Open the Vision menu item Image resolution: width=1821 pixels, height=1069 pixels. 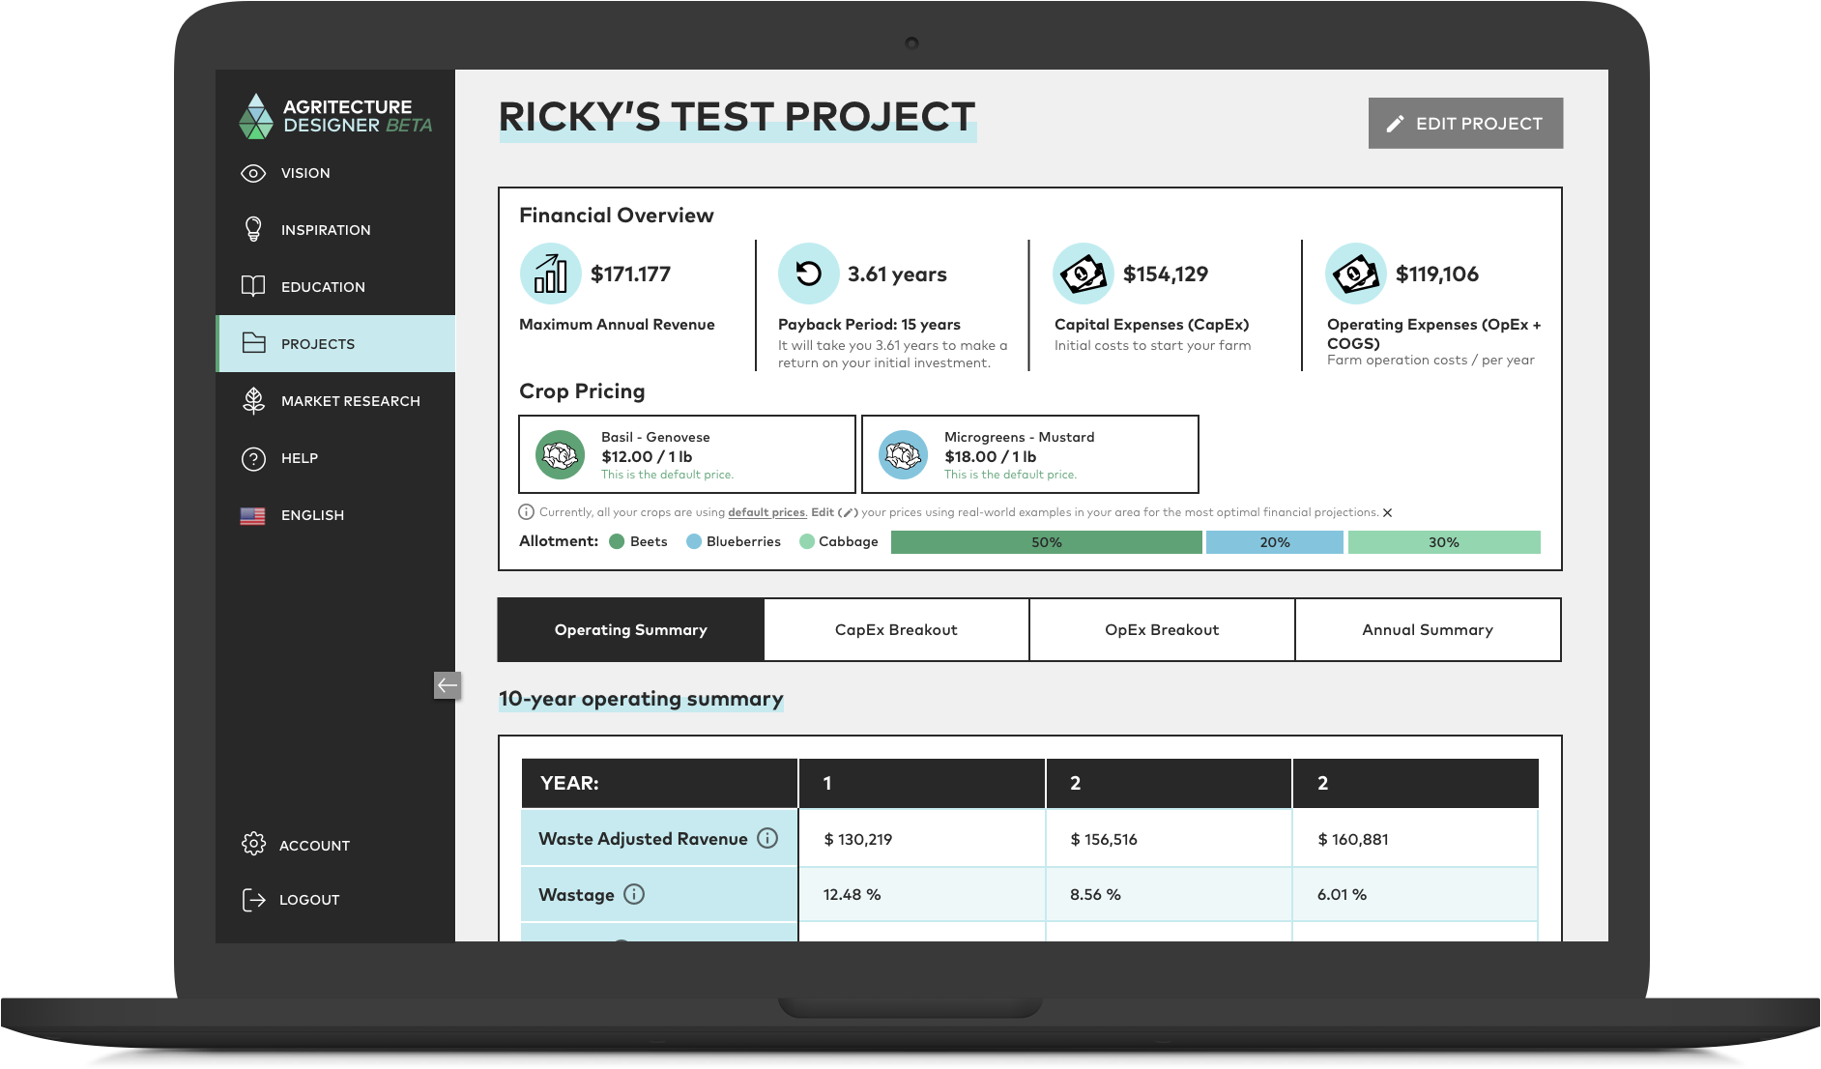pyautogui.click(x=335, y=173)
